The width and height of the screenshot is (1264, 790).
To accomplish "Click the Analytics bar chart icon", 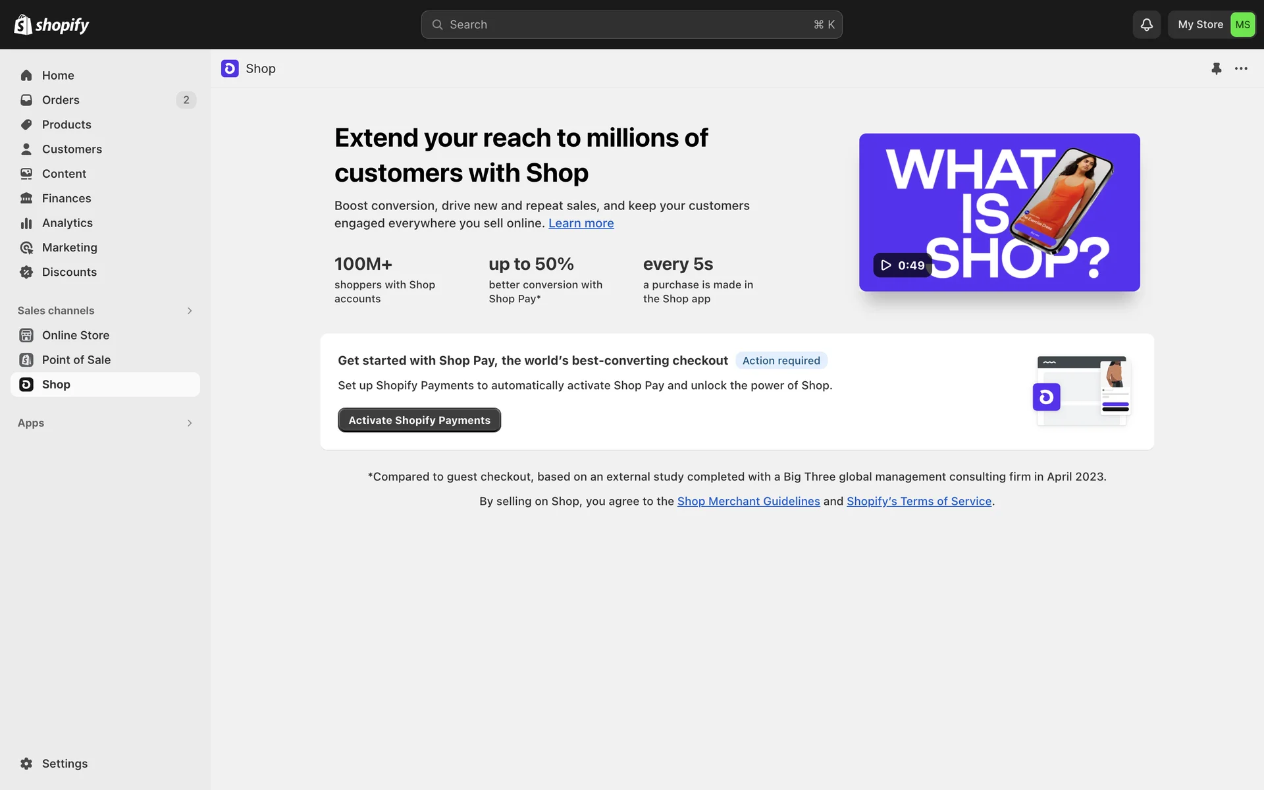I will (x=26, y=223).
